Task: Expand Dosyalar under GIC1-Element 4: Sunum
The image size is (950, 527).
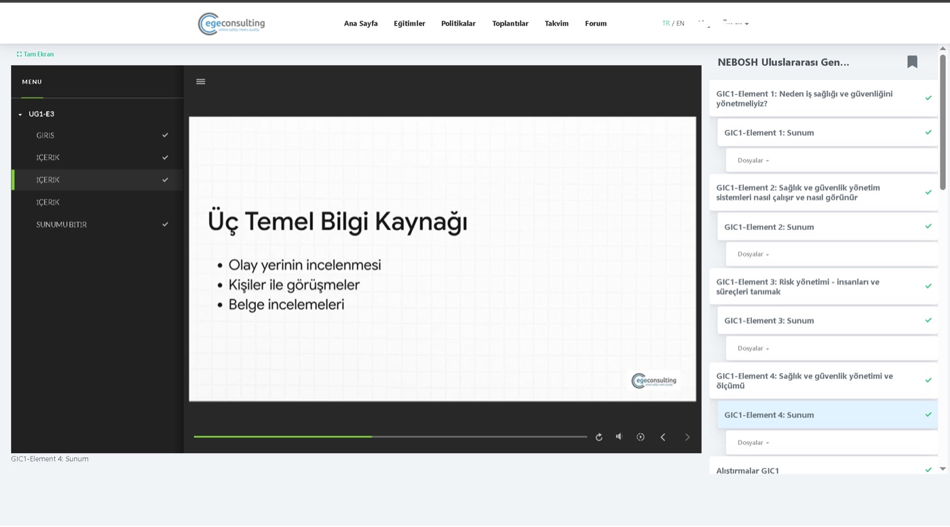Action: [x=753, y=443]
